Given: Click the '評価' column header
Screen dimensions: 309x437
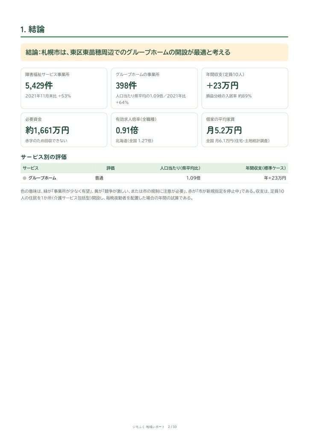Looking at the screenshot, I should [x=111, y=168].
